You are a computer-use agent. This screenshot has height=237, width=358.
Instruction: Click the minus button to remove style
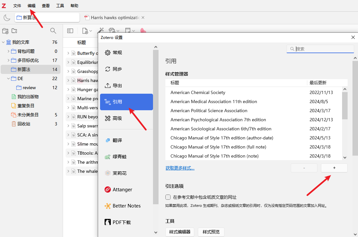coord(304,168)
